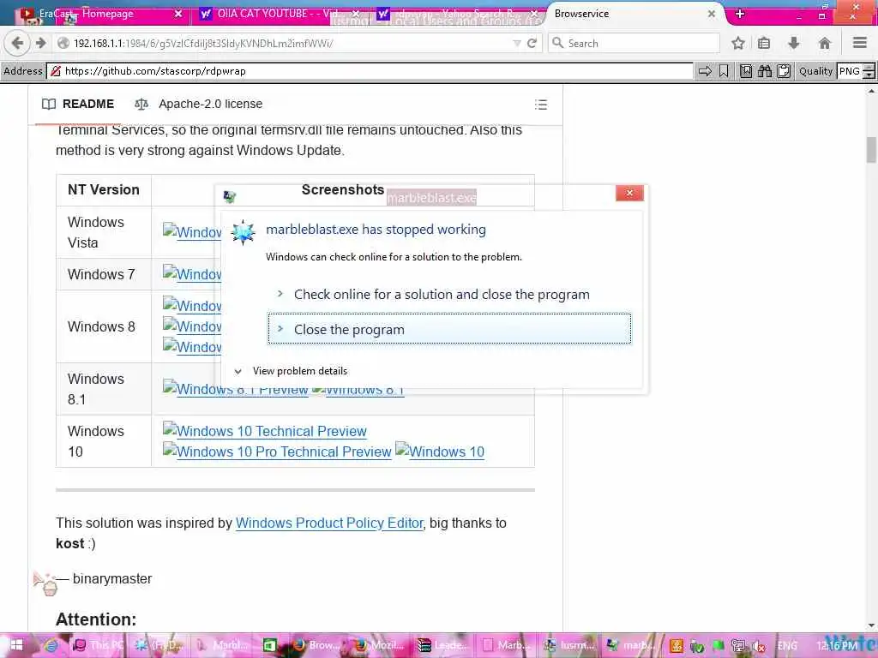Click the forward navigation arrow
This screenshot has height=658, width=878.
41,43
